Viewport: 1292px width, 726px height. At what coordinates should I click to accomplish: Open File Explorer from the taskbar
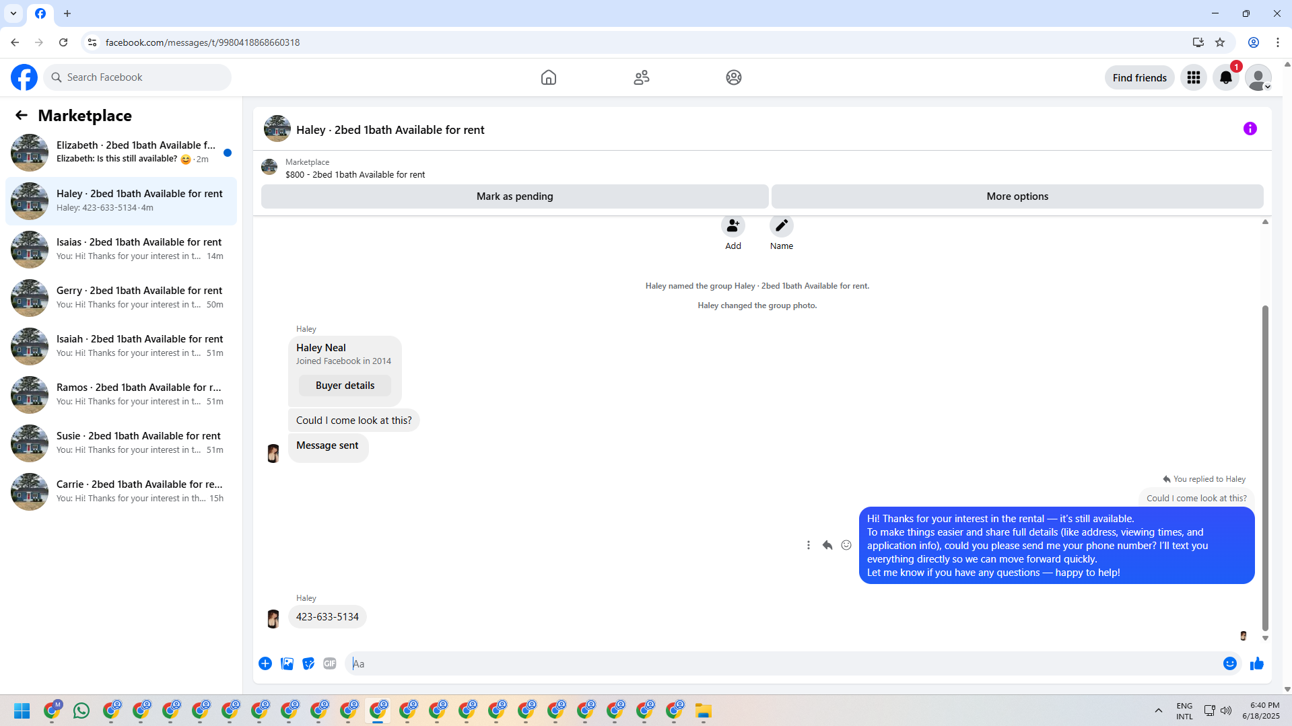pyautogui.click(x=704, y=711)
